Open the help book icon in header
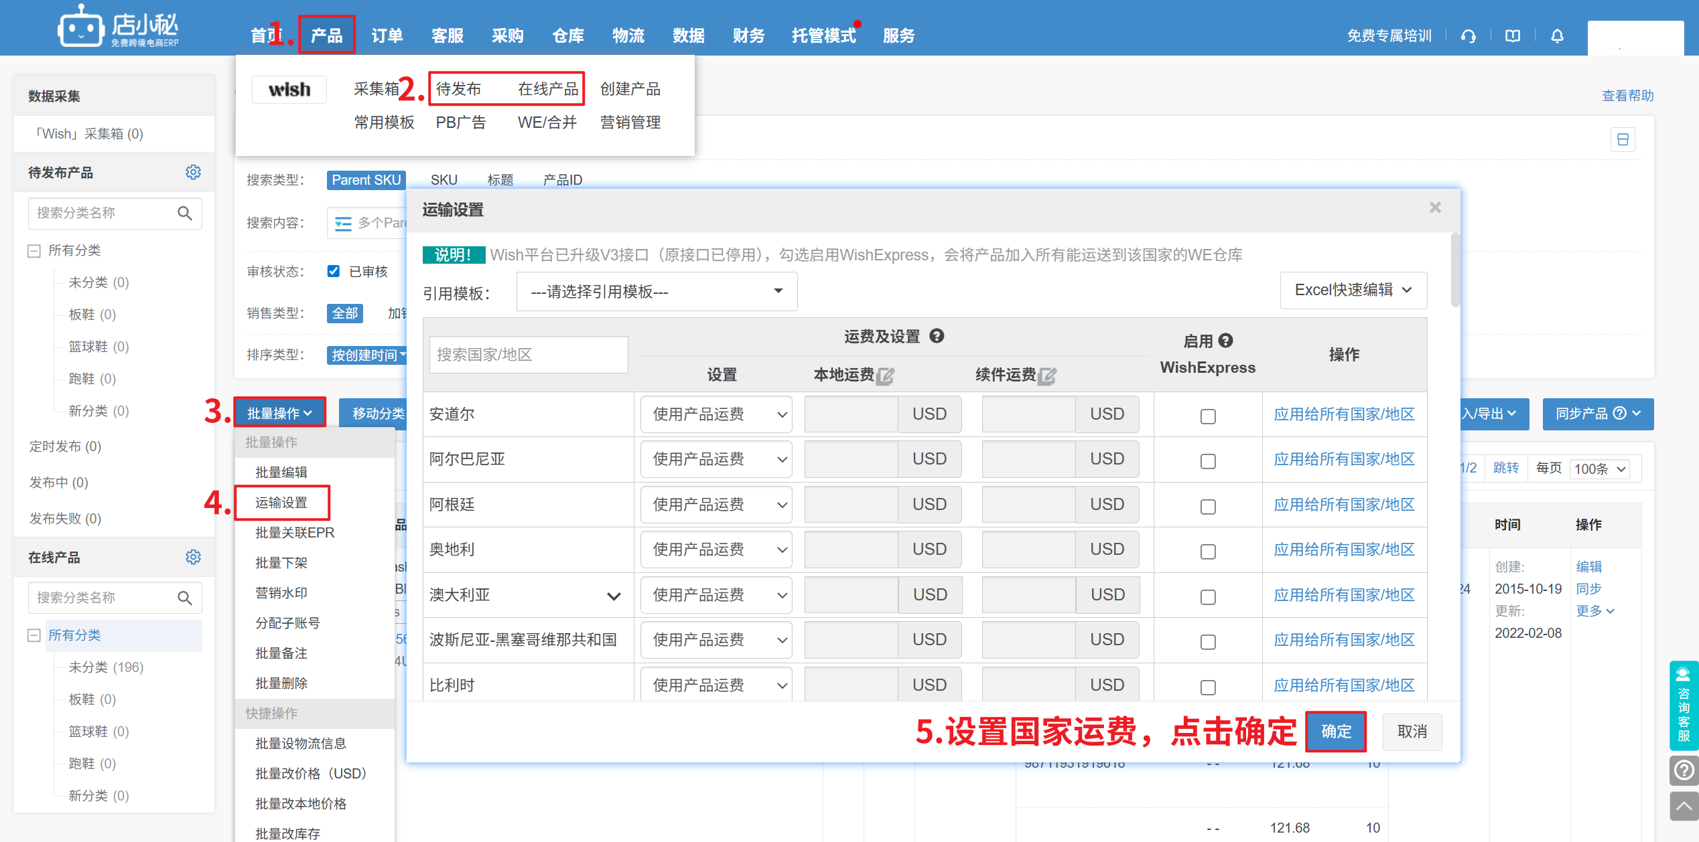This screenshot has height=842, width=1699. (x=1513, y=36)
